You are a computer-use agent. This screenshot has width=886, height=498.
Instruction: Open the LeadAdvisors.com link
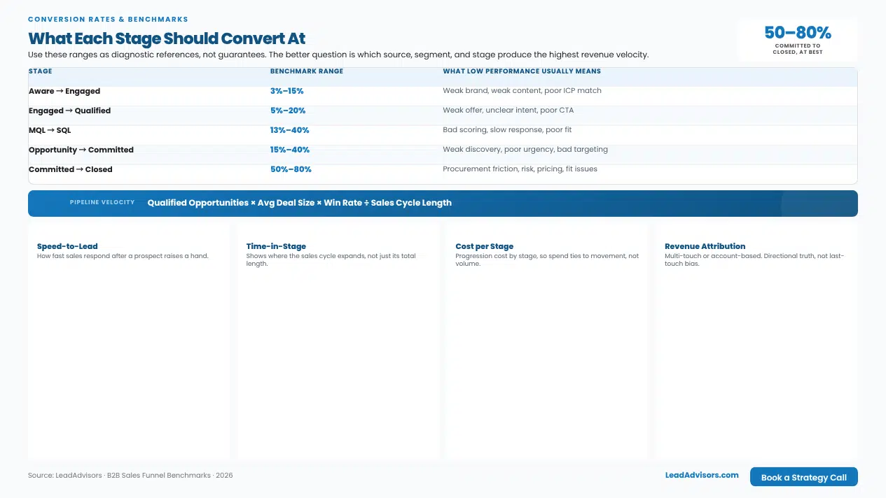click(x=702, y=475)
